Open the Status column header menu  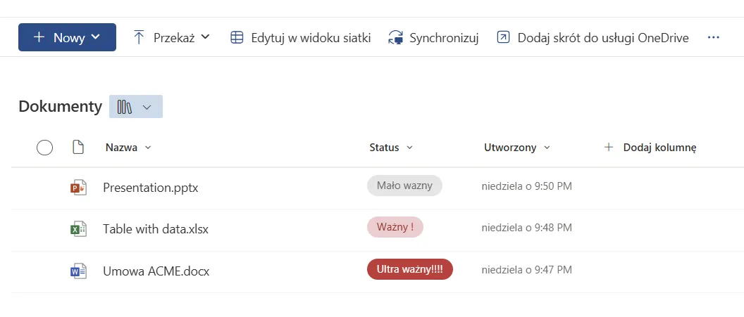tap(390, 148)
